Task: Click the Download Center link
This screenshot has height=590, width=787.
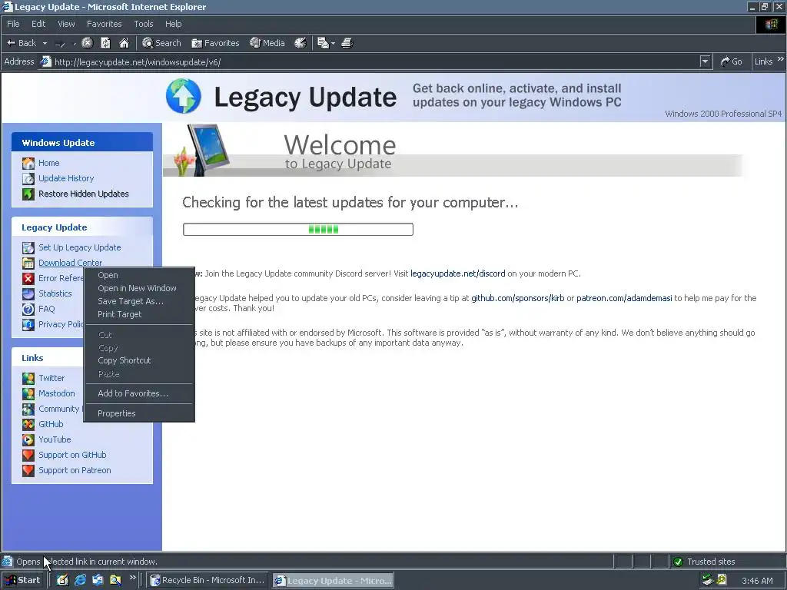Action: [70, 263]
